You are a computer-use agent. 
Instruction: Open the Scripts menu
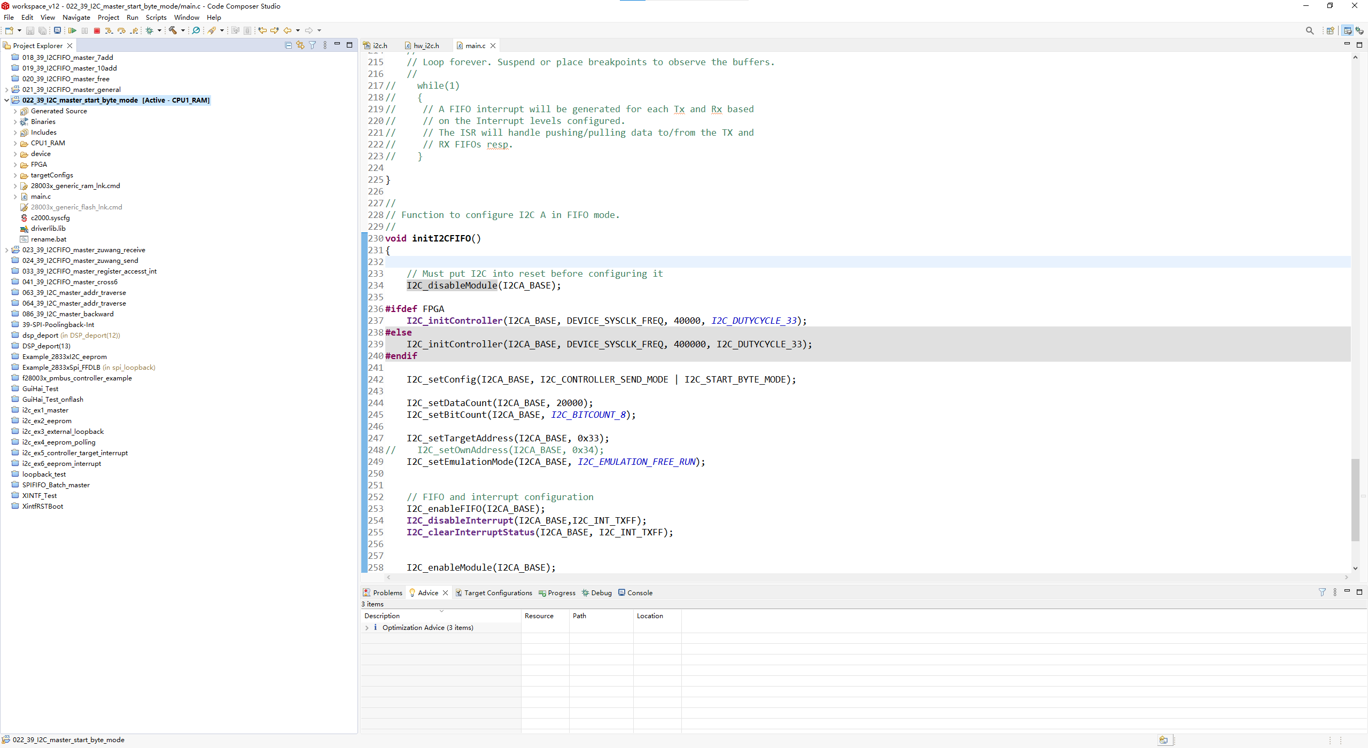(156, 18)
